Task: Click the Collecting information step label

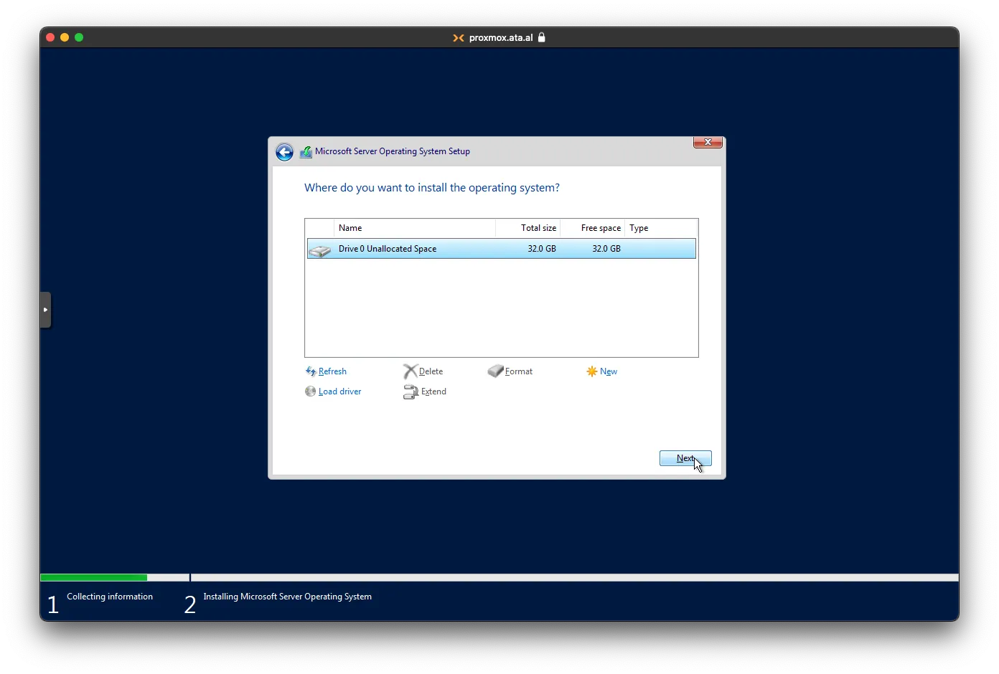Action: pos(110,597)
